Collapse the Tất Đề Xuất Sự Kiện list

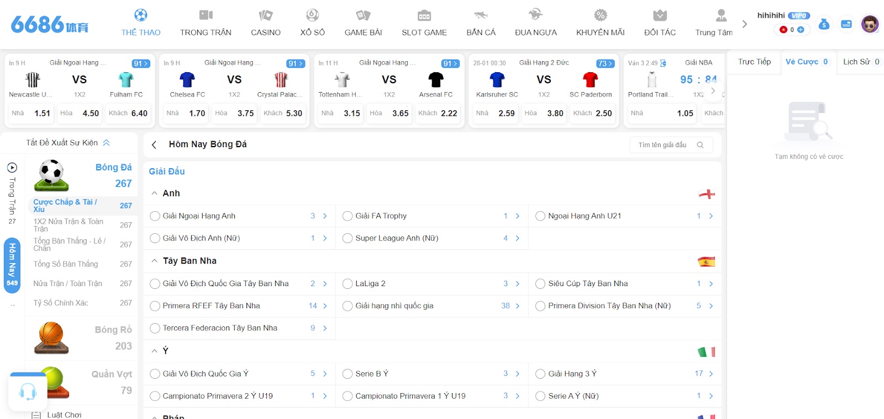click(106, 143)
